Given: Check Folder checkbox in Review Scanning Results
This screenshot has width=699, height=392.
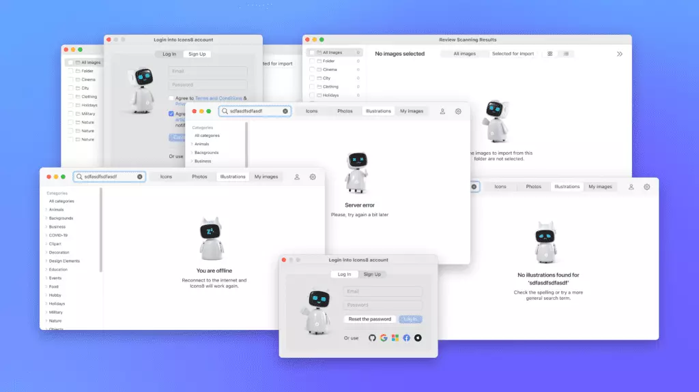Looking at the screenshot, I should (x=312, y=61).
